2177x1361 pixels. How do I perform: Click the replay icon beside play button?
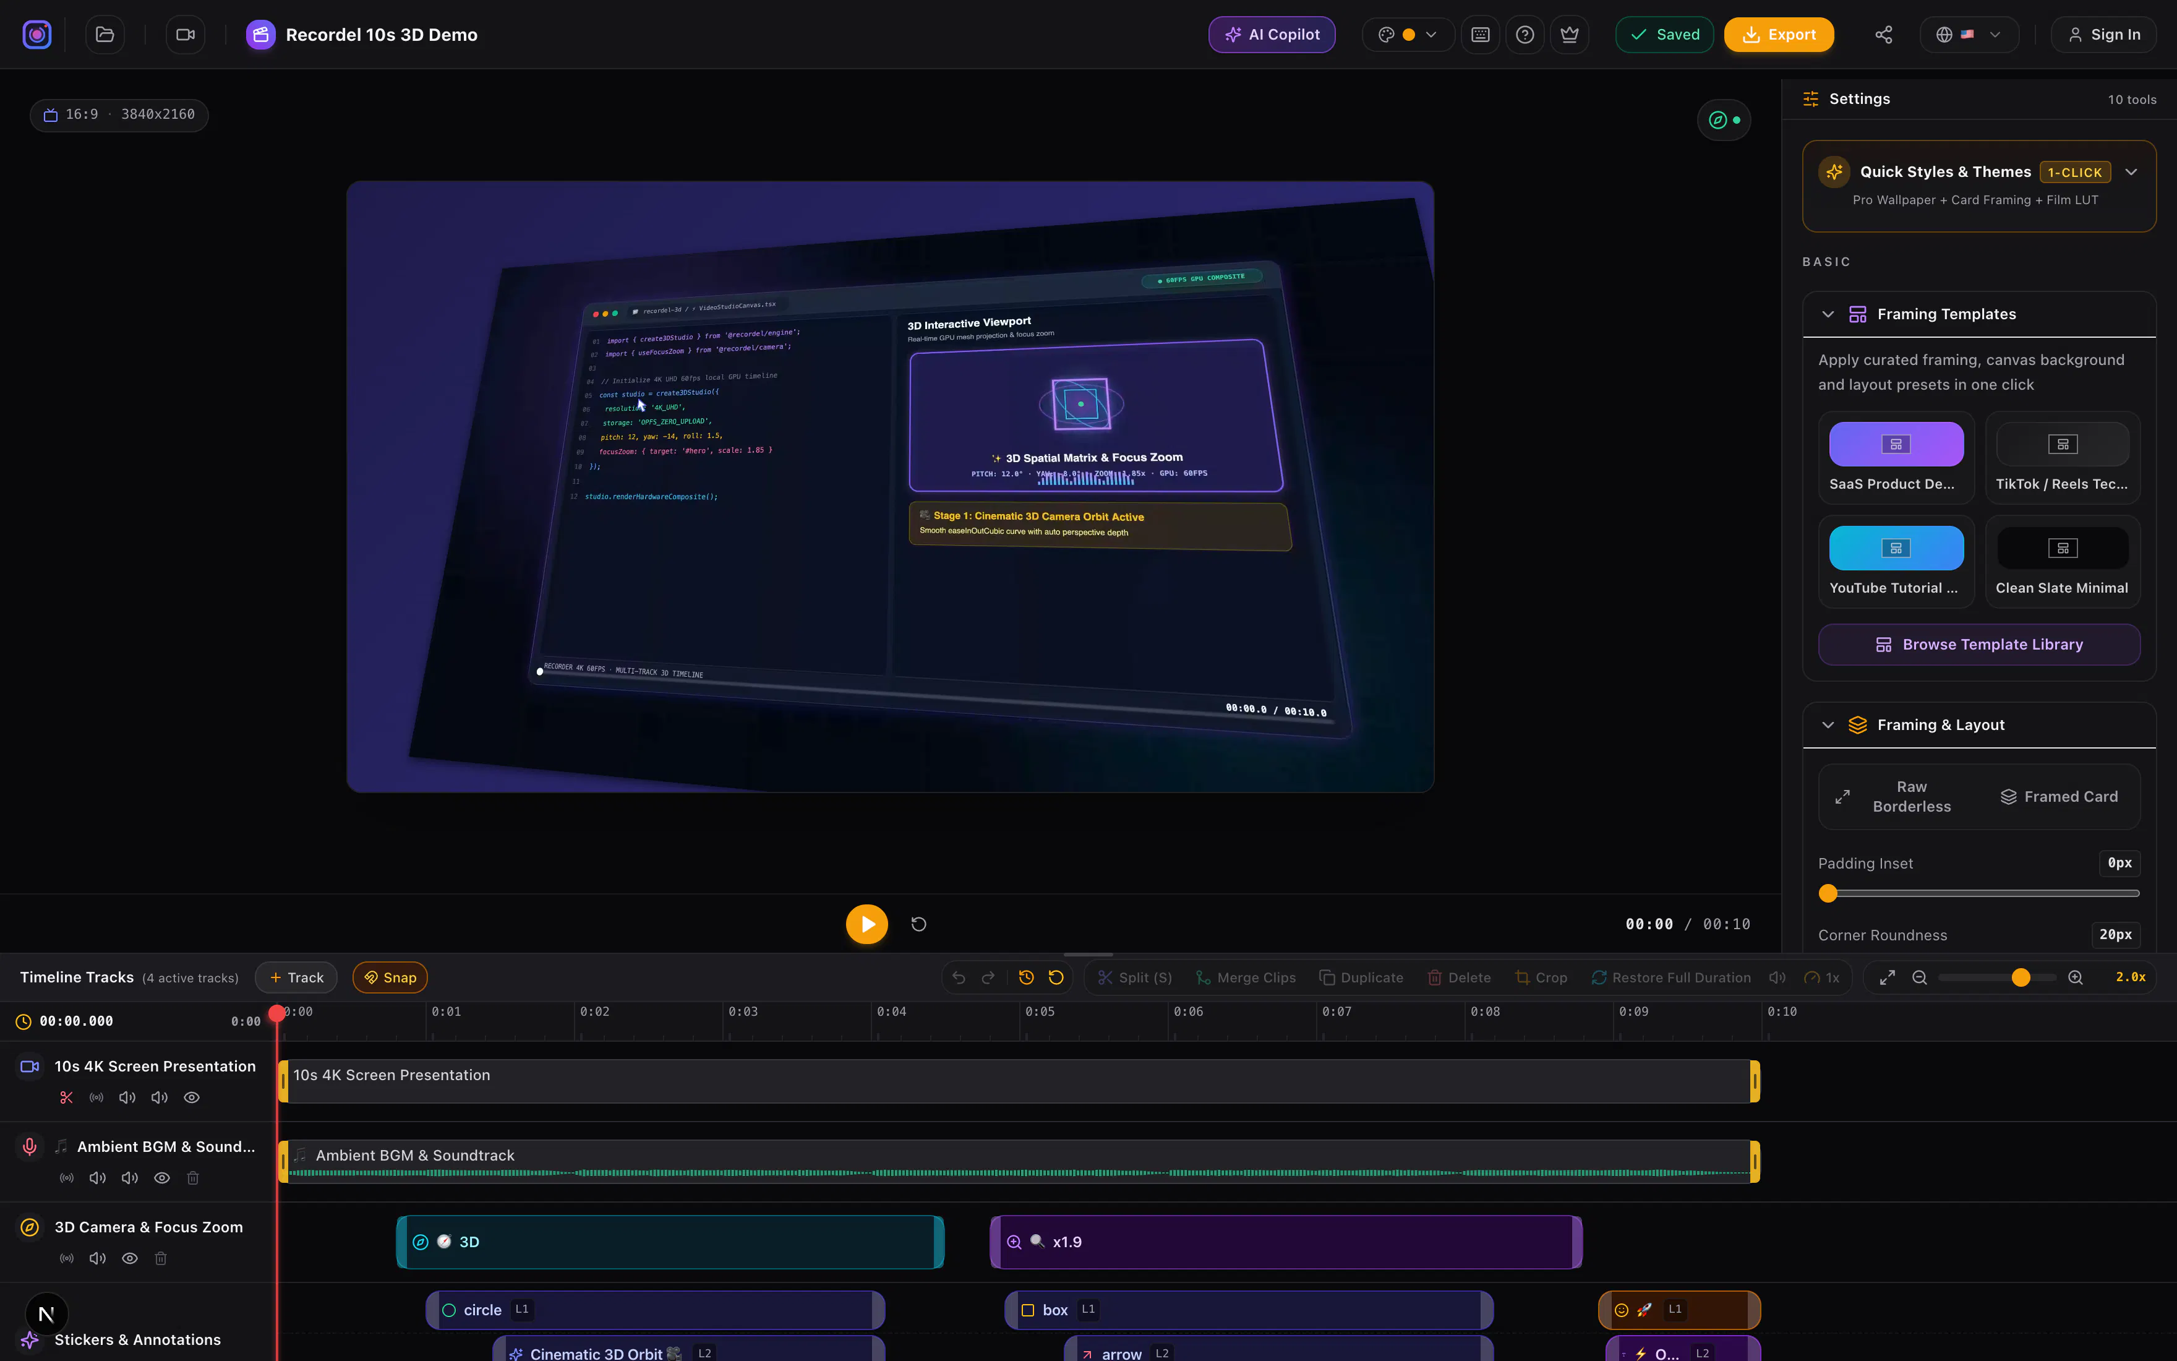pyautogui.click(x=918, y=924)
